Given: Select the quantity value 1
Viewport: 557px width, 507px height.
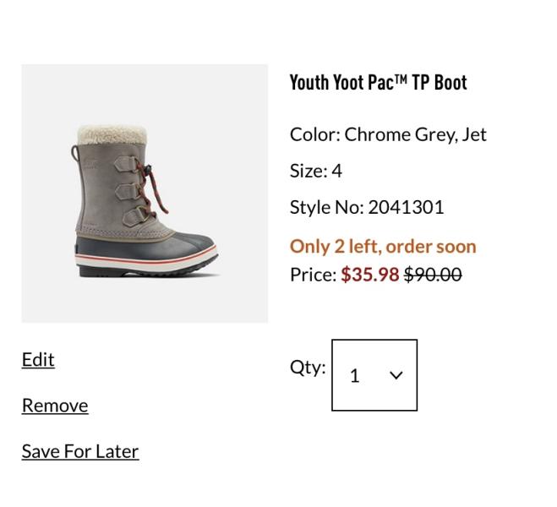Looking at the screenshot, I should [354, 376].
